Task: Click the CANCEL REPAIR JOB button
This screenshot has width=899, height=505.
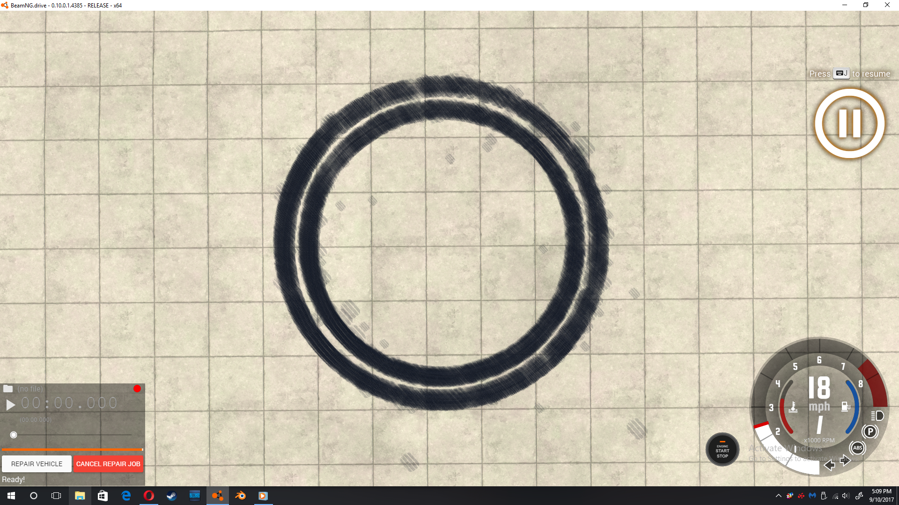Action: point(108,464)
